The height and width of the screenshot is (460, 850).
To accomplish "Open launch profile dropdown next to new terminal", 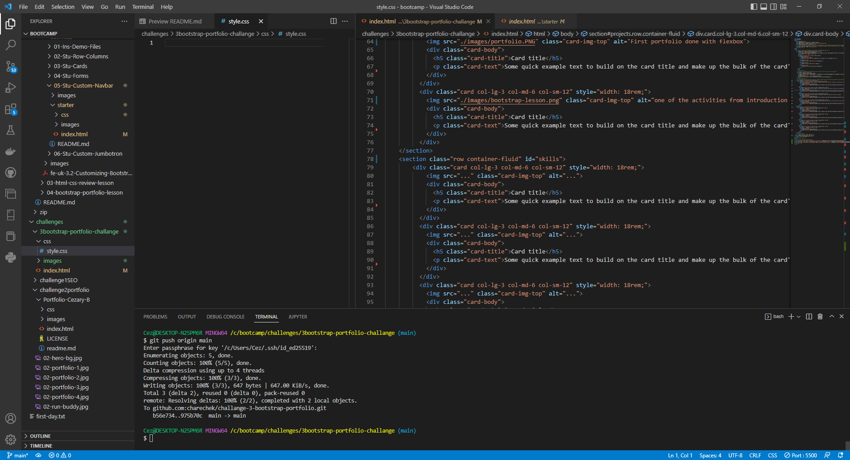I will [799, 317].
